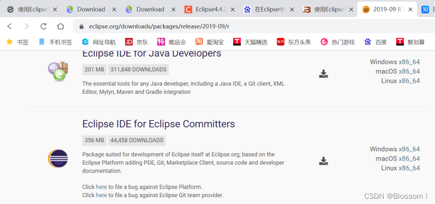Open the 百度 bookmark
The width and height of the screenshot is (435, 204).
click(x=375, y=42)
